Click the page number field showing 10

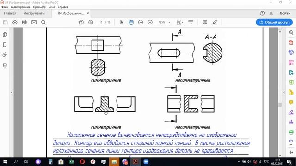pyautogui.click(x=101, y=22)
